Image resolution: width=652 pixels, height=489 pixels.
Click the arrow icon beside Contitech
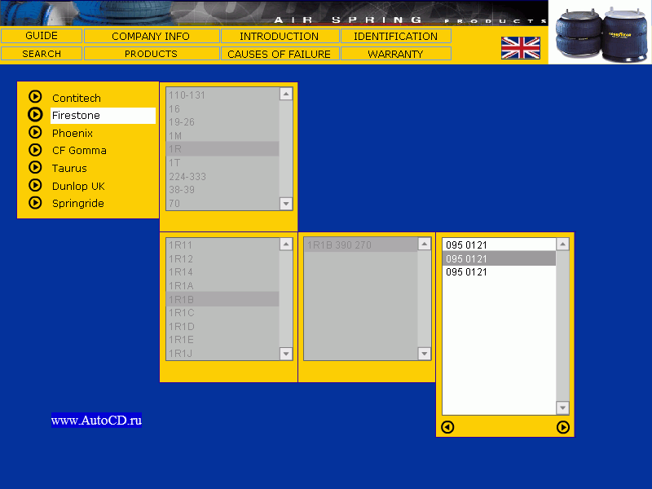[35, 96]
